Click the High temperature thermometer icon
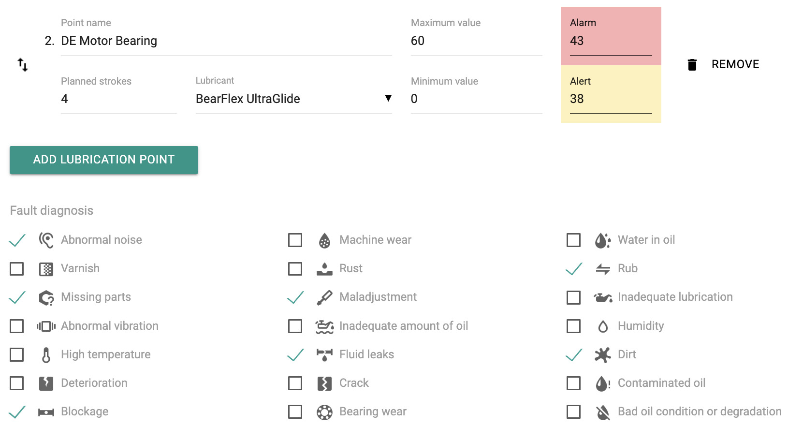This screenshot has height=441, width=788. click(46, 355)
